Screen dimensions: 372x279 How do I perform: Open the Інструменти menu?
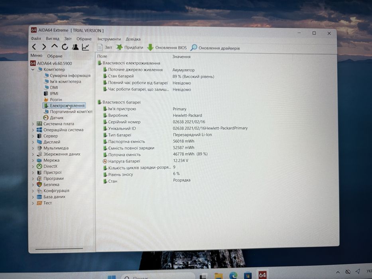pyautogui.click(x=109, y=39)
